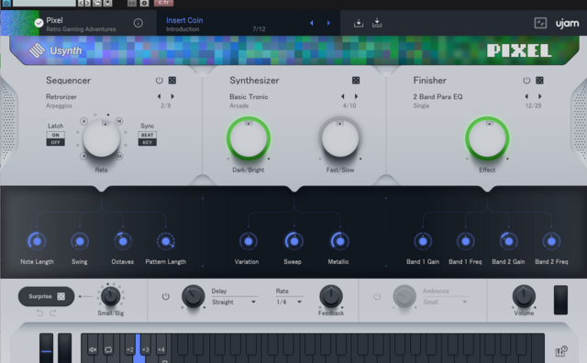
Task: Select next Sequencer pattern arrow
Action: point(172,96)
